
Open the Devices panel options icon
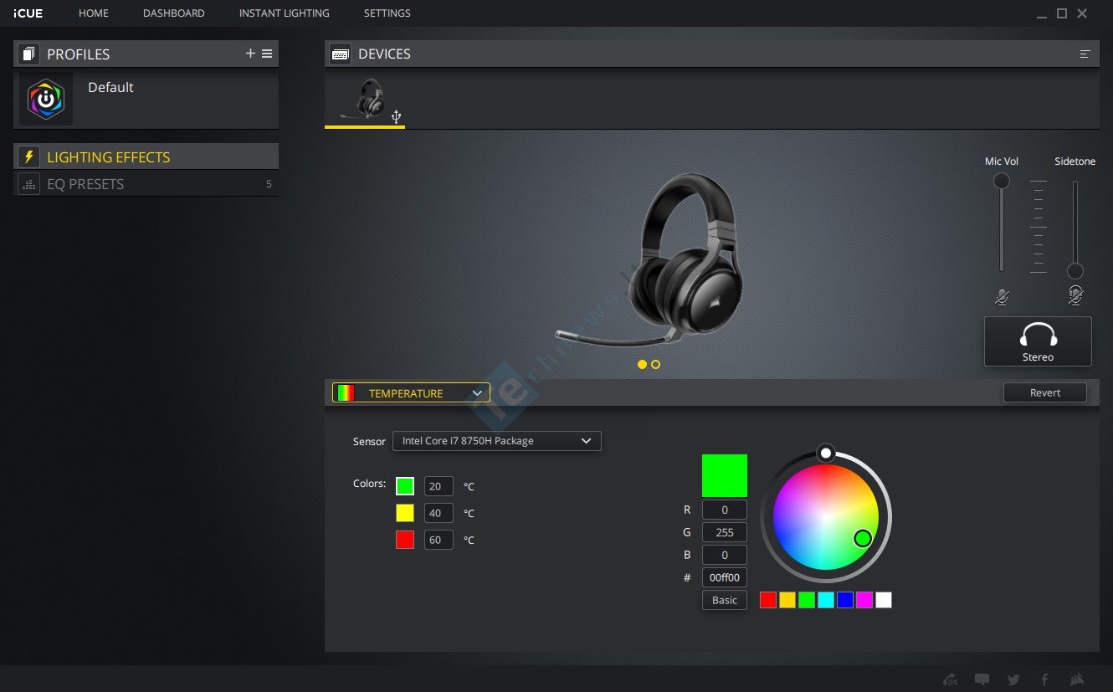(1085, 54)
